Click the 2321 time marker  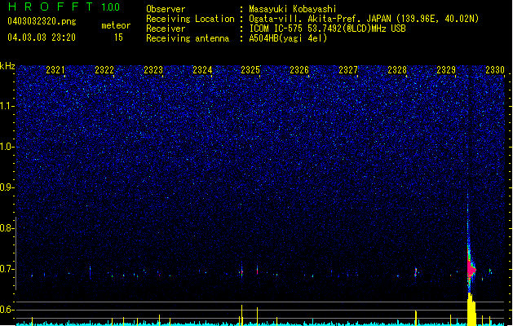tap(55, 70)
